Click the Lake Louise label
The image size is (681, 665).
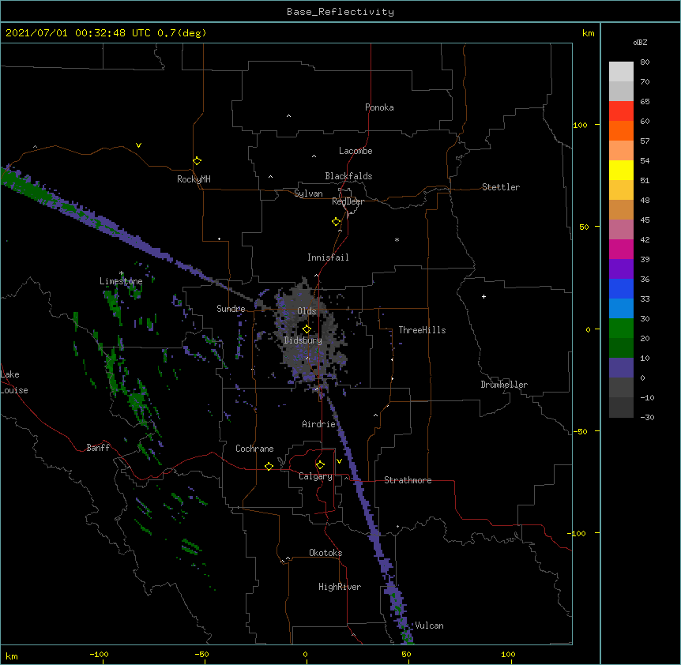tap(14, 382)
